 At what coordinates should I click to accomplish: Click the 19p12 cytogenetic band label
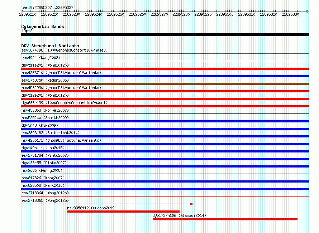point(27,31)
